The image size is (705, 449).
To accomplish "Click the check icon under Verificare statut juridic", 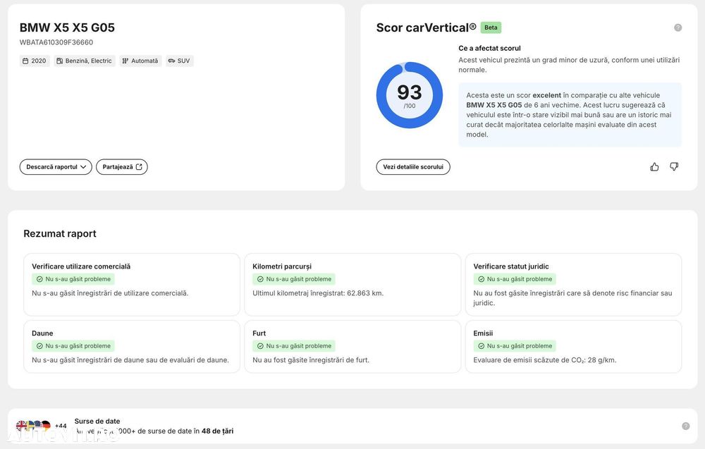I will click(481, 279).
